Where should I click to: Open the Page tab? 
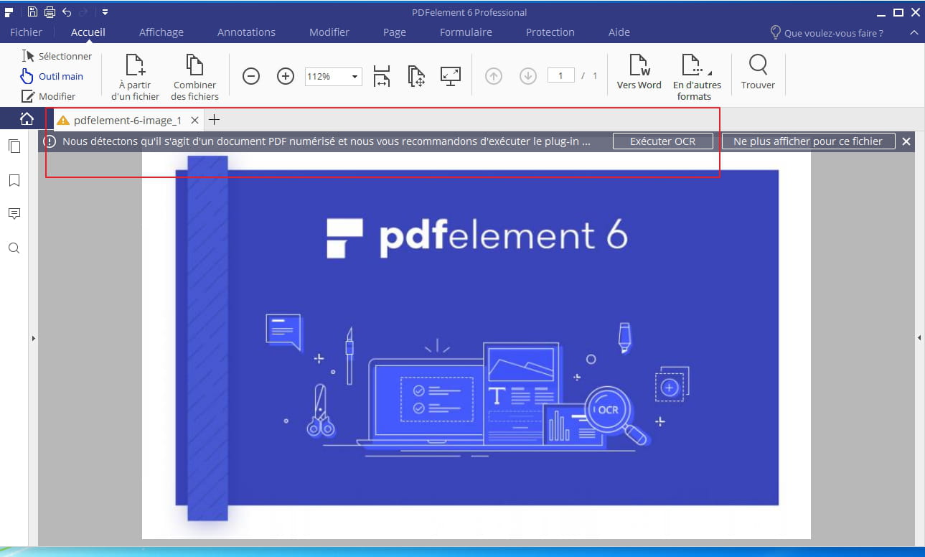coord(395,32)
